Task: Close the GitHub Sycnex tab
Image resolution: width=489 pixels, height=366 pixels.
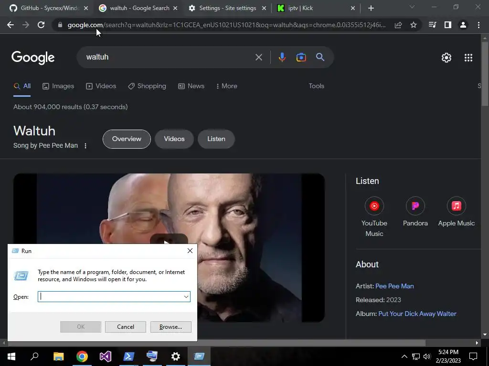Action: pos(86,8)
